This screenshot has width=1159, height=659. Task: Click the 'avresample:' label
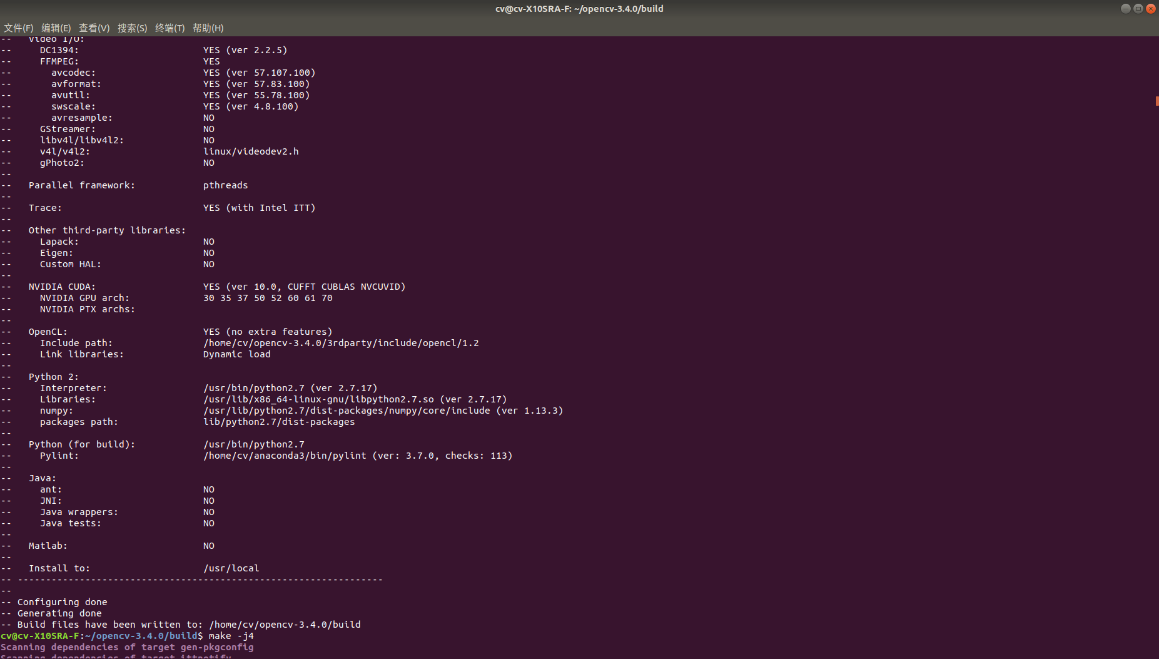coord(82,118)
